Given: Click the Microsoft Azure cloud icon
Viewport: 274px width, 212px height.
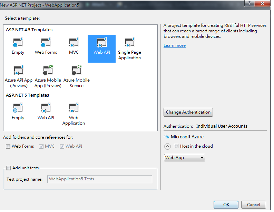Looking at the screenshot, I should [x=166, y=137].
